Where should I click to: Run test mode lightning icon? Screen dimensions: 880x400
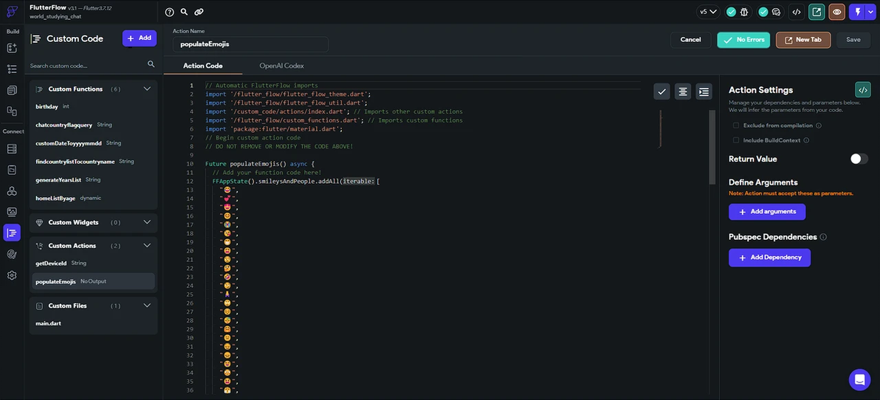(857, 12)
